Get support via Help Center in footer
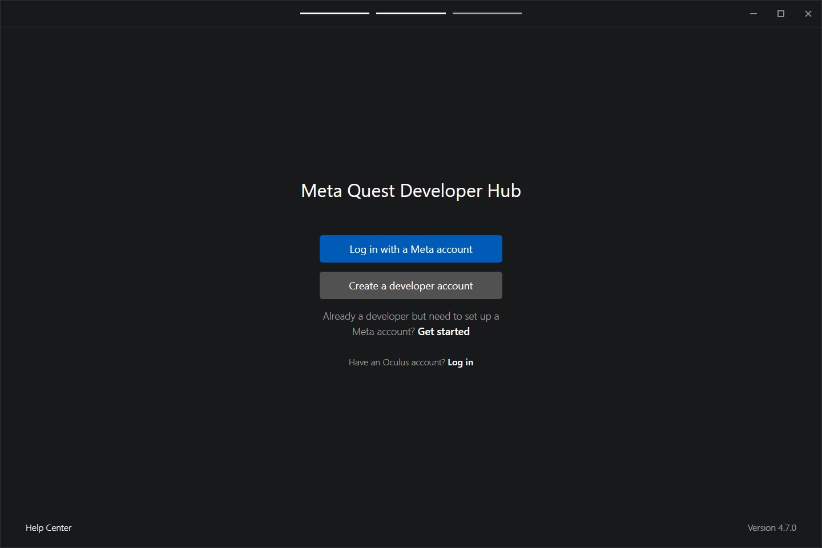 pyautogui.click(x=49, y=528)
